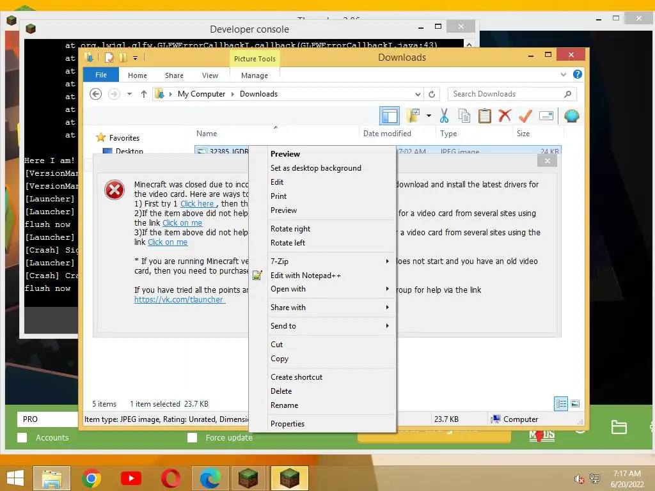Click the Rename icon in toolbar
Image resolution: width=655 pixels, height=491 pixels.
coord(546,116)
